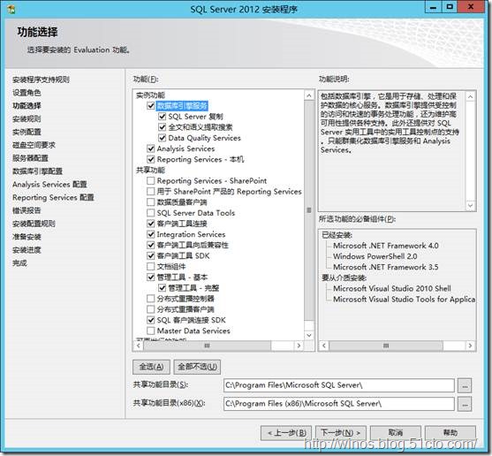Click feature list vertical scrollbar thumb
Viewport: 492px width, 456px height.
point(309,210)
